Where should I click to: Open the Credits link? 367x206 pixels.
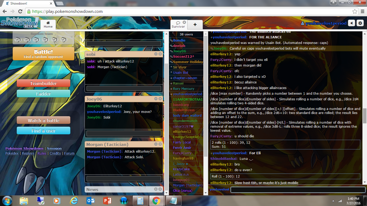click(55, 153)
